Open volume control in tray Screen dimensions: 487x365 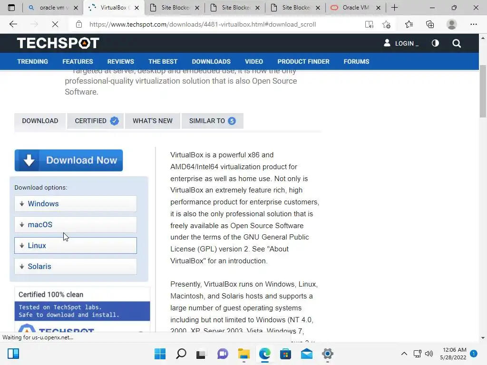pyautogui.click(x=429, y=354)
